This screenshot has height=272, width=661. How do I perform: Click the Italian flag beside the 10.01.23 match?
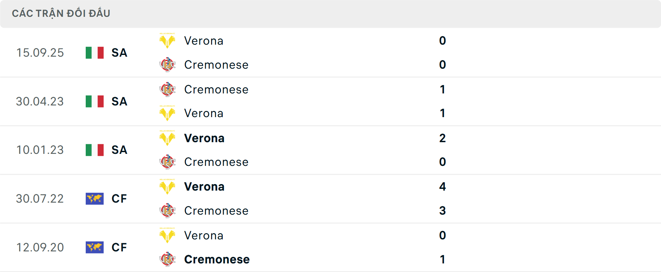94,150
